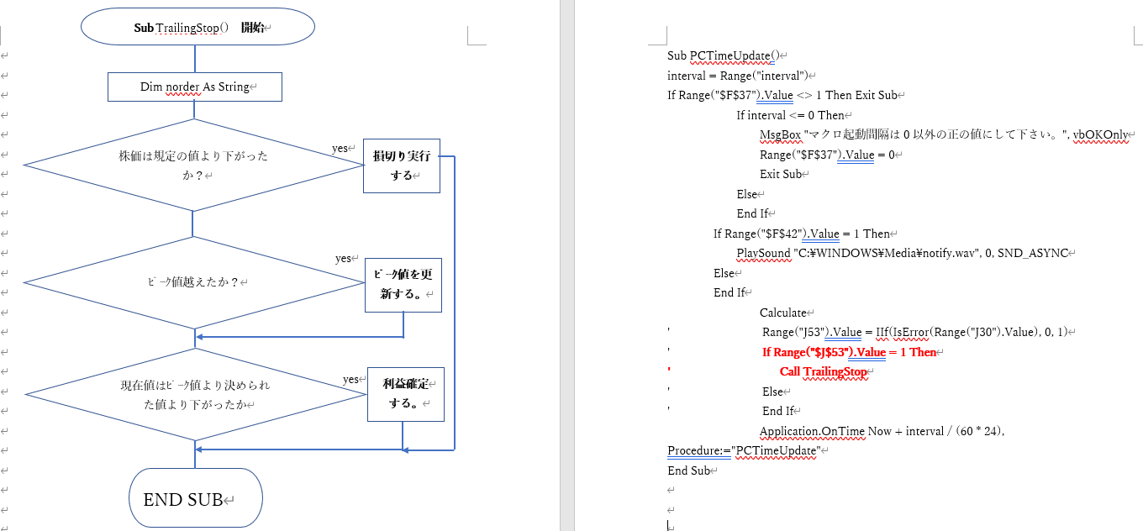Click the 株価は規定の値より下がったか decision diamond
This screenshot has width=1143, height=531.
[x=193, y=166]
